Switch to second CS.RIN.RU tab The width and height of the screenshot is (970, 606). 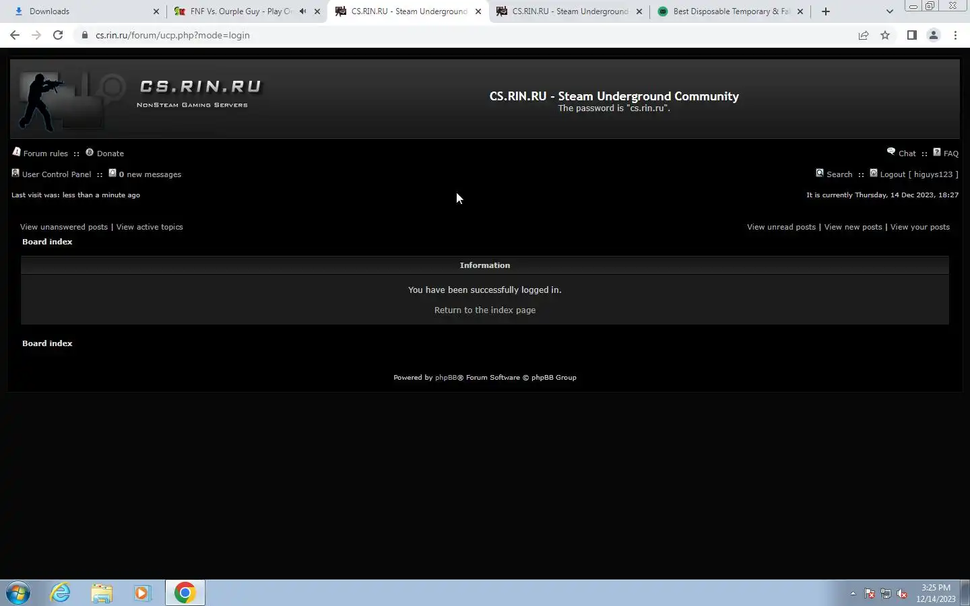pos(569,11)
